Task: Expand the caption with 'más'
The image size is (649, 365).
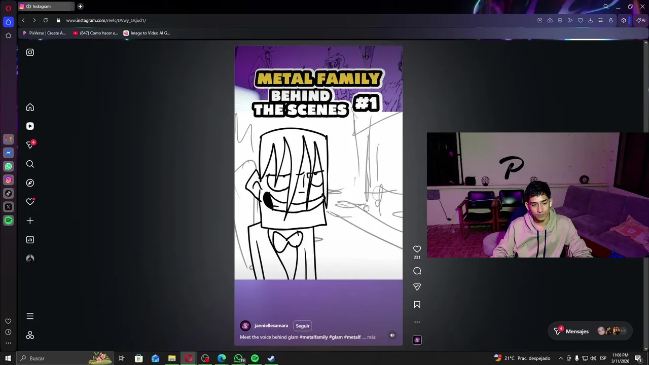Action: point(371,337)
